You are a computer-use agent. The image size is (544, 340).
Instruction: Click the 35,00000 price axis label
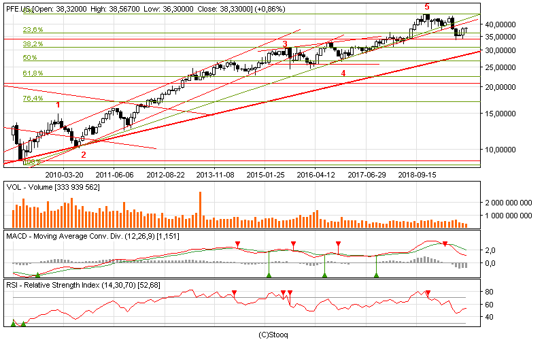(x=500, y=37)
